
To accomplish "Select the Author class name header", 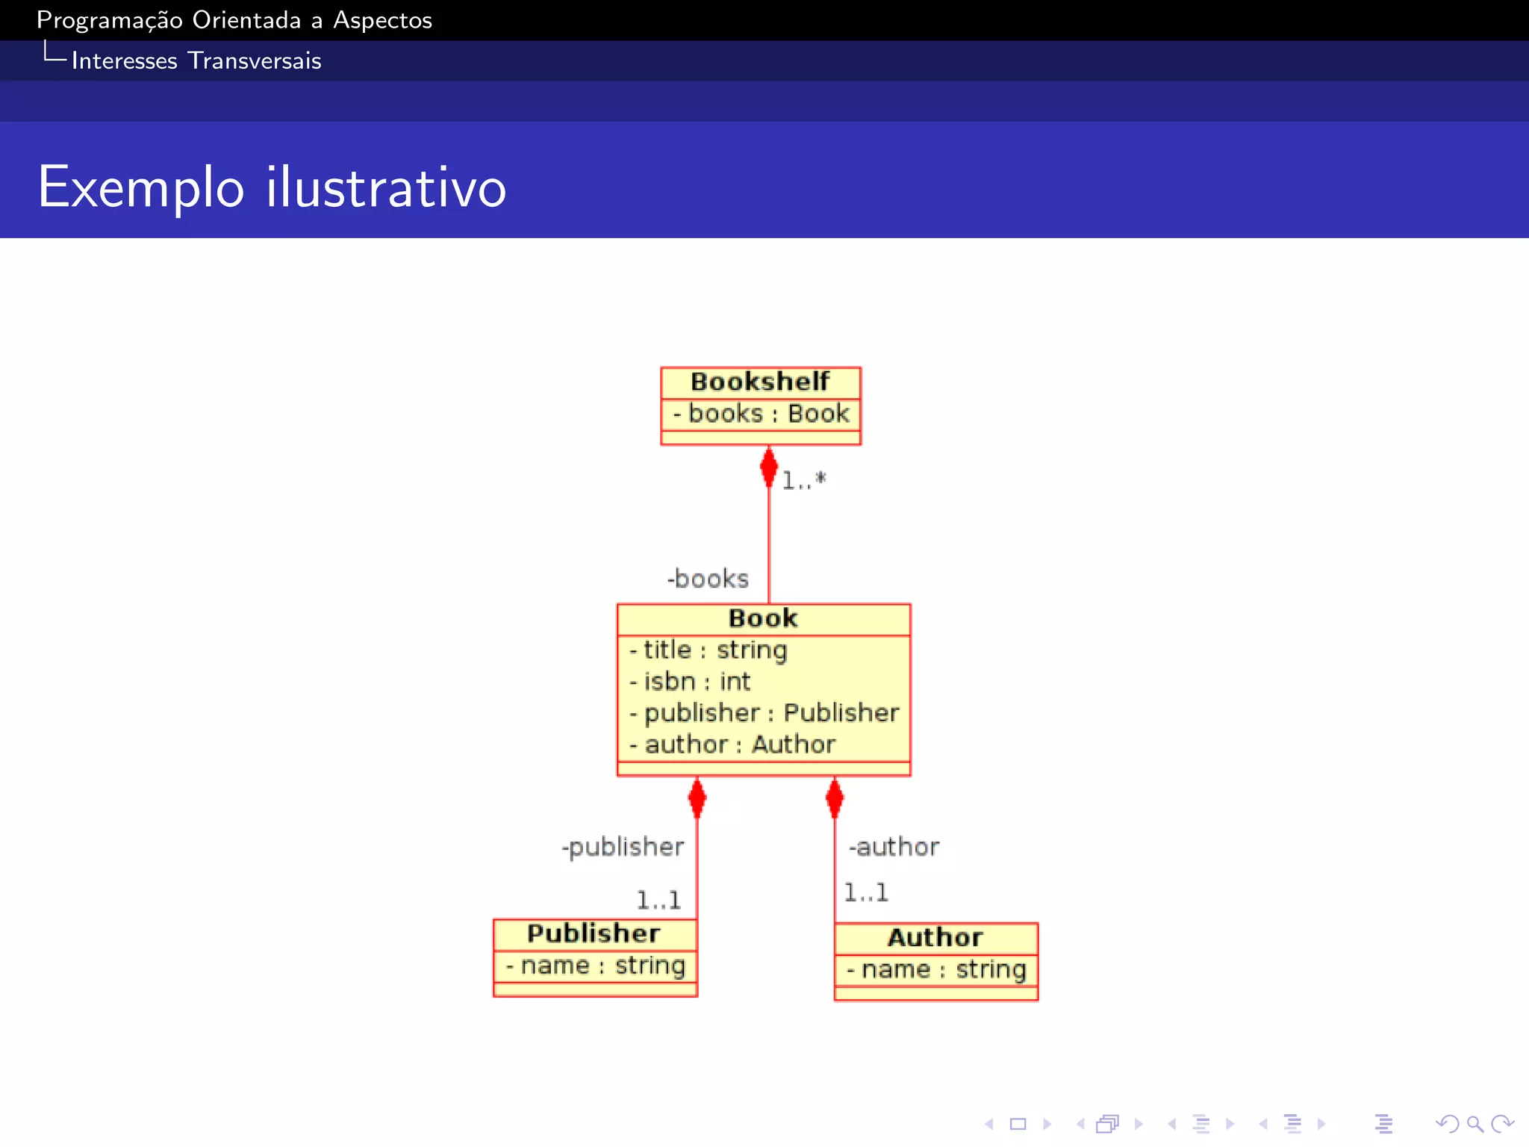I will pyautogui.click(x=935, y=937).
